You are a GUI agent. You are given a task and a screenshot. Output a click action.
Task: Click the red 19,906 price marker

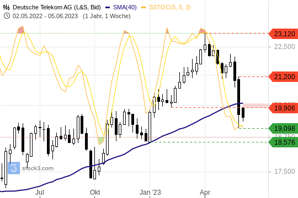[x=283, y=108]
